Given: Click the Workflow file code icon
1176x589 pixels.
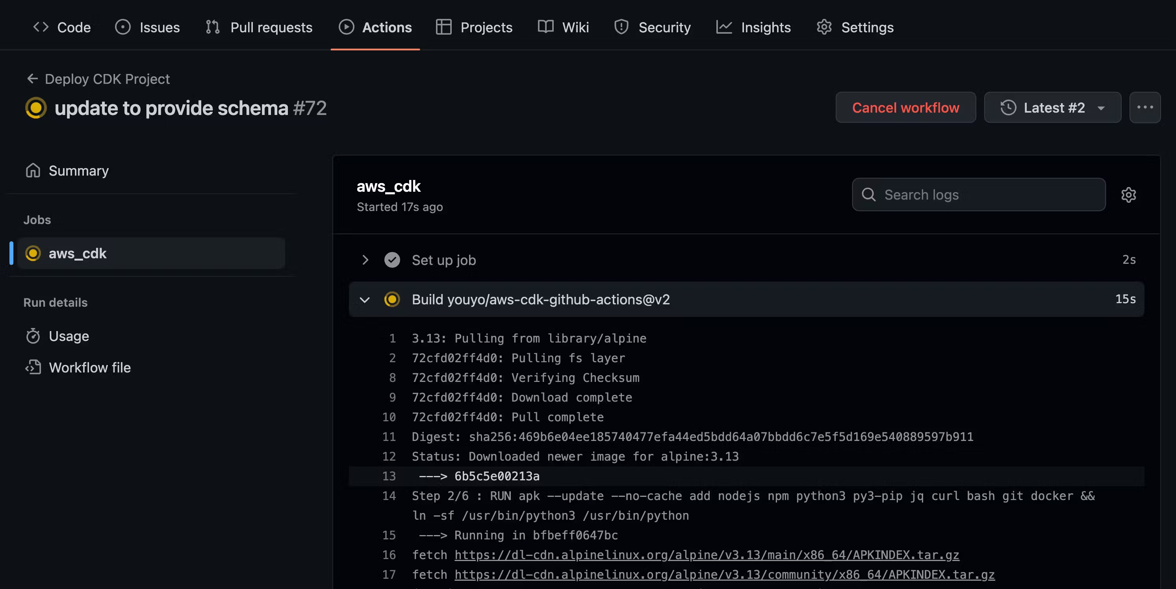Looking at the screenshot, I should pos(33,368).
